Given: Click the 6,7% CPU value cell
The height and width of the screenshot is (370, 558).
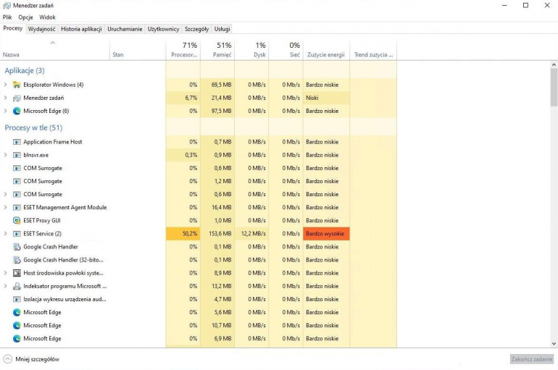Looking at the screenshot, I should click(183, 98).
